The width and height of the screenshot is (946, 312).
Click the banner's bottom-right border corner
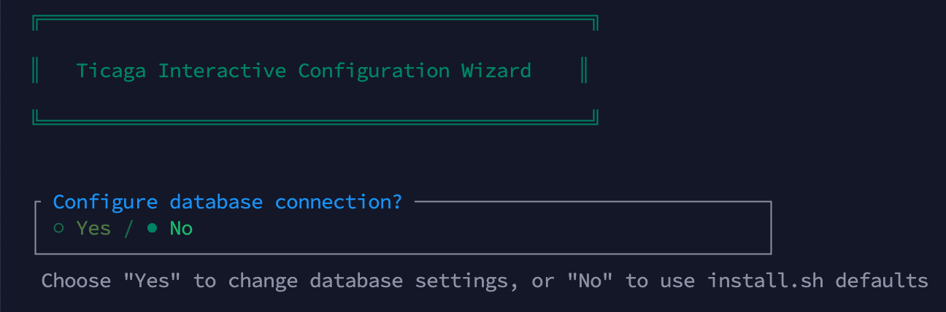pos(595,117)
